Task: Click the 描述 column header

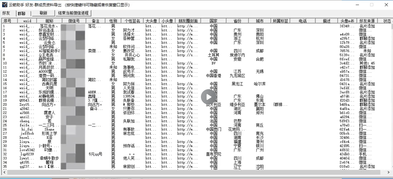Action: [327, 21]
